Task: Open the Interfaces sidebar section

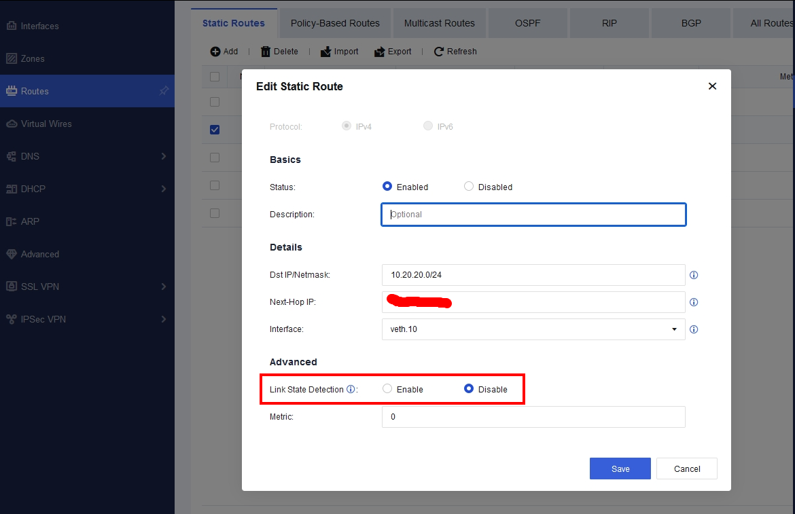Action: tap(87, 26)
